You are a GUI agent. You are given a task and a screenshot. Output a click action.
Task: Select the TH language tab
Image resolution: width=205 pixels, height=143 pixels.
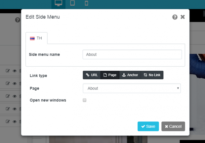(x=36, y=38)
